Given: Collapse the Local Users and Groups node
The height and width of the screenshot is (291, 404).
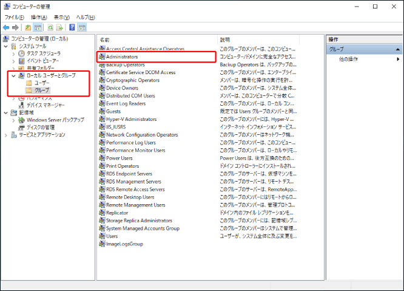Looking at the screenshot, I should tap(13, 75).
